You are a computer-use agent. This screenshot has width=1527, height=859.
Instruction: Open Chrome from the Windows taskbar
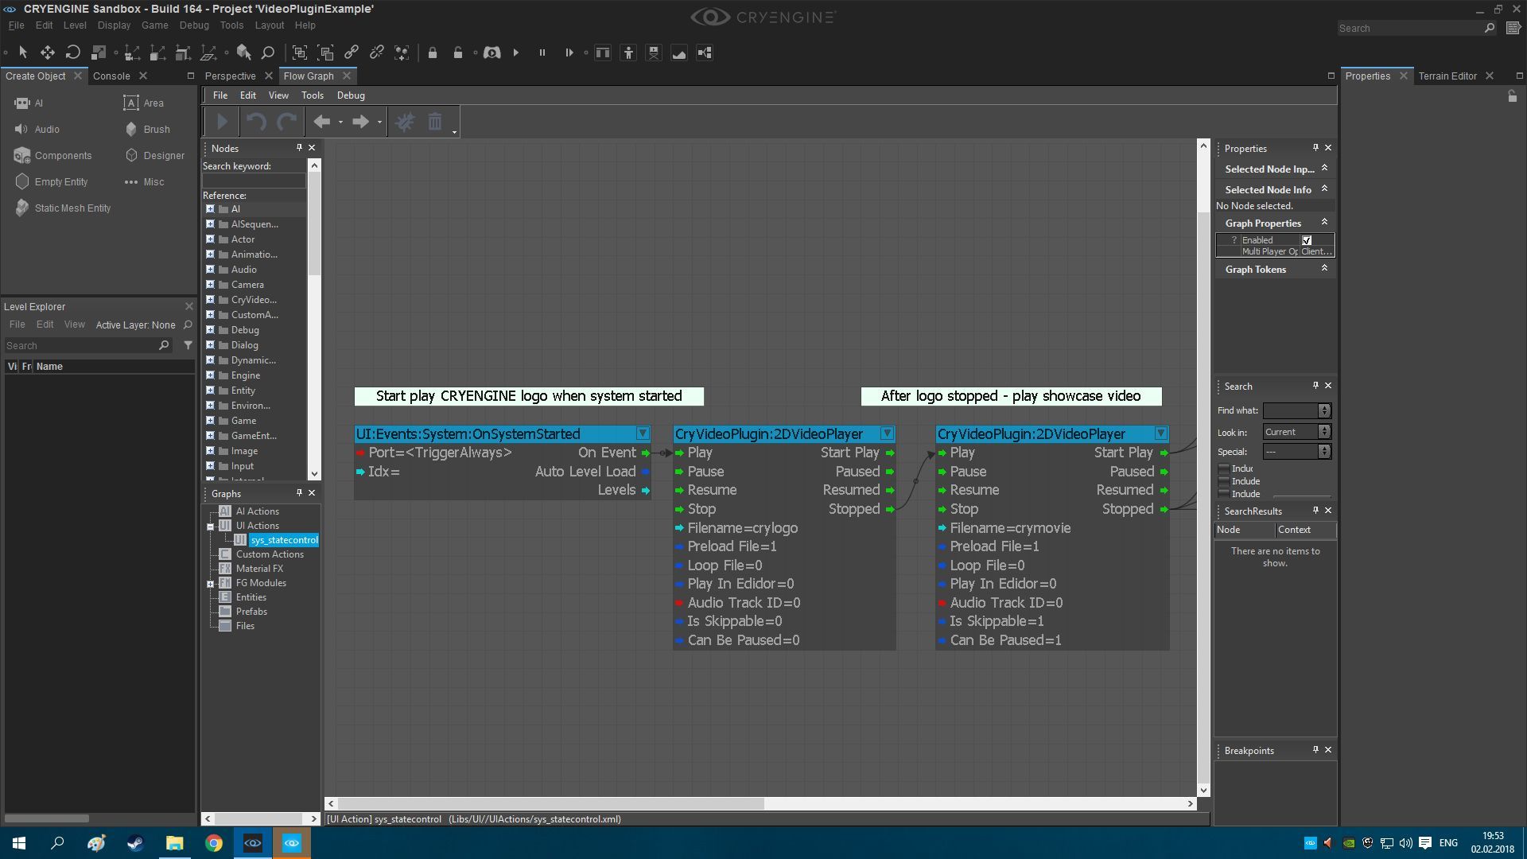click(x=213, y=843)
